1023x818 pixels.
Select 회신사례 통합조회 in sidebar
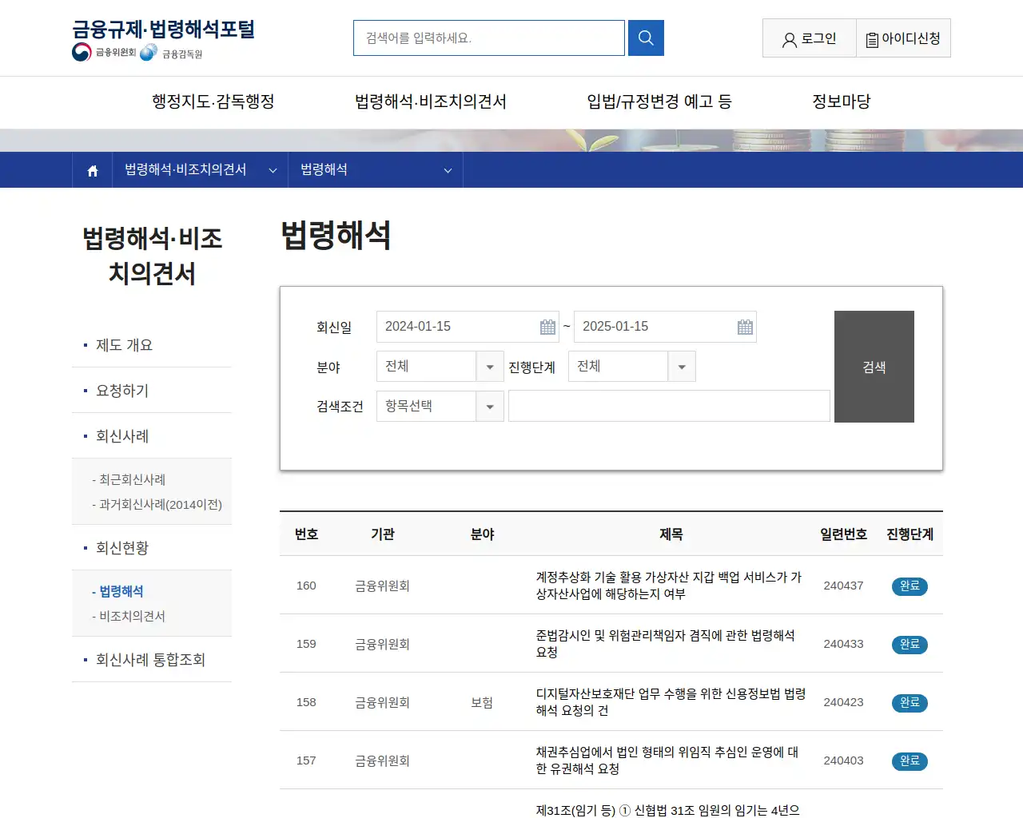(x=152, y=660)
